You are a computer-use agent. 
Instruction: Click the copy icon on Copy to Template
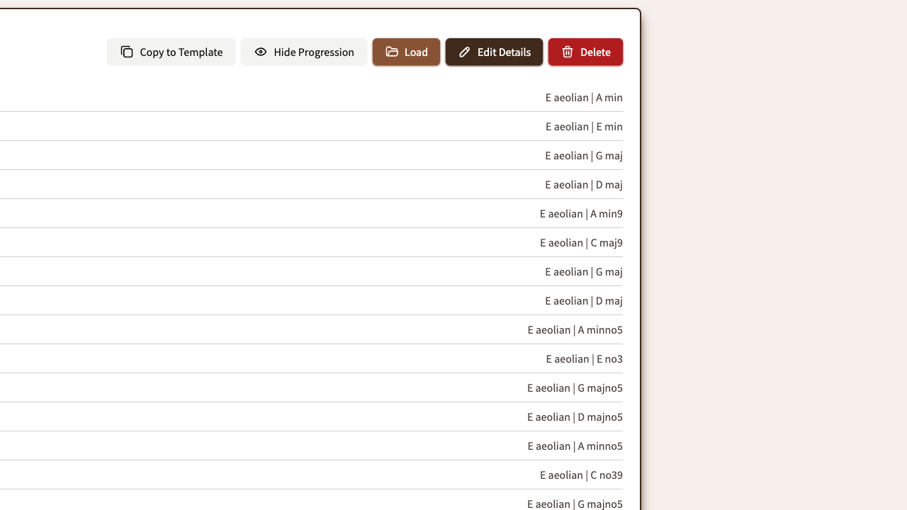(x=126, y=52)
